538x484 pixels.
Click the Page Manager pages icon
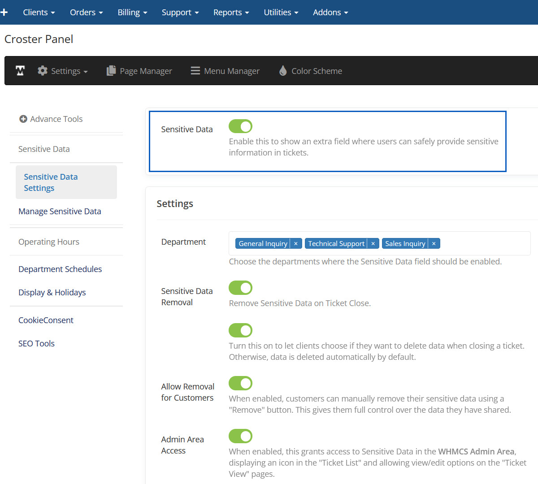tap(111, 71)
